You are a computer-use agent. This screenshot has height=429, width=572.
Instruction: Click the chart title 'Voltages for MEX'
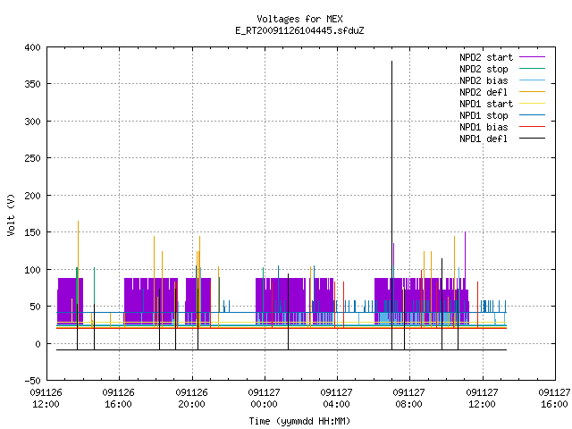(x=299, y=19)
